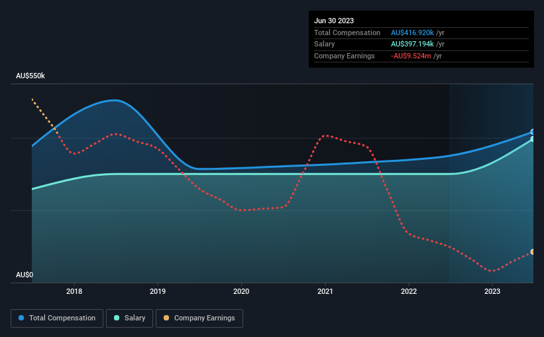544x337 pixels.
Task: Click the blue Total Compensation legend dot
Action: point(21,318)
